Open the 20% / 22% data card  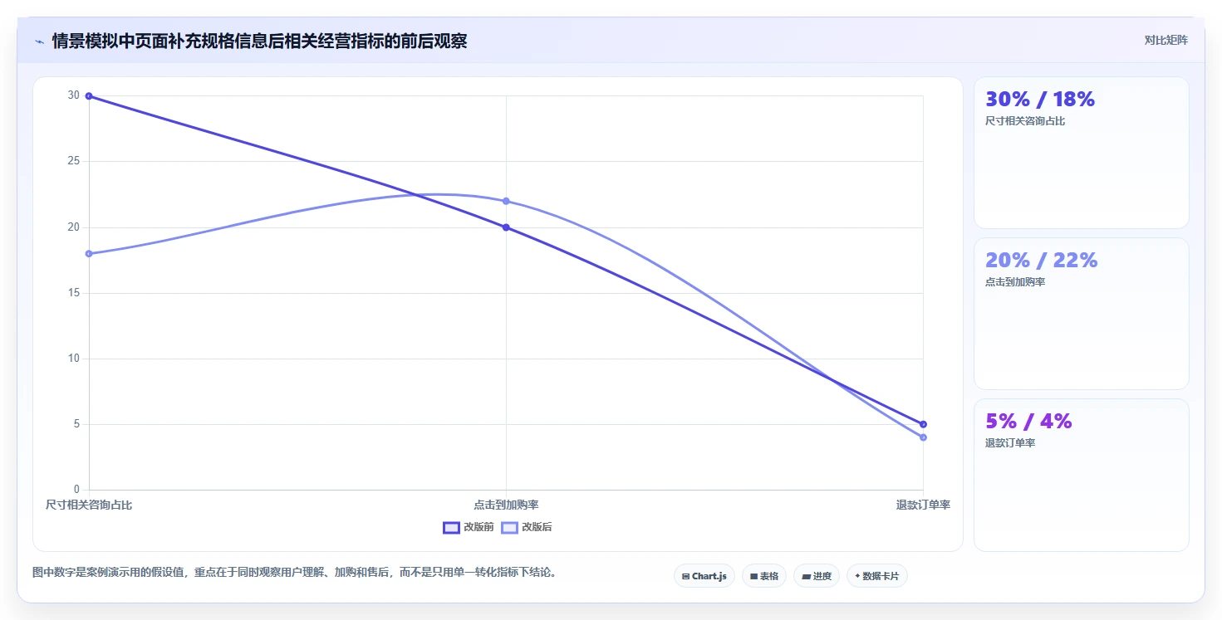click(x=1081, y=314)
